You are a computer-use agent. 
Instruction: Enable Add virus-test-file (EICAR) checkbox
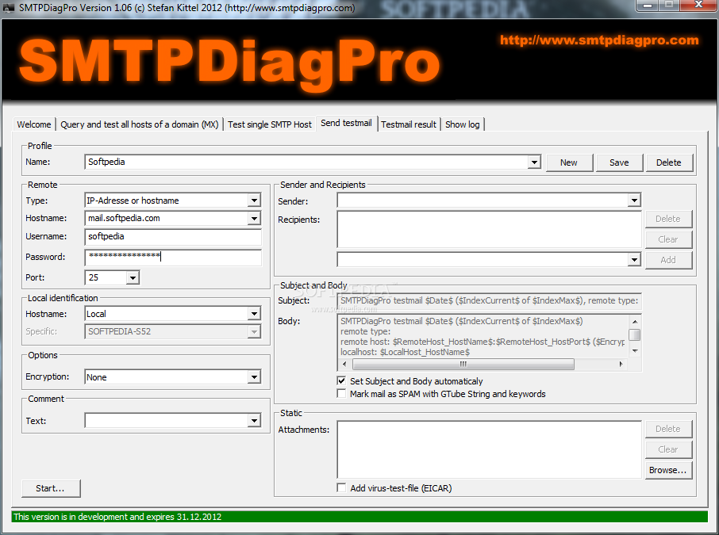click(341, 488)
